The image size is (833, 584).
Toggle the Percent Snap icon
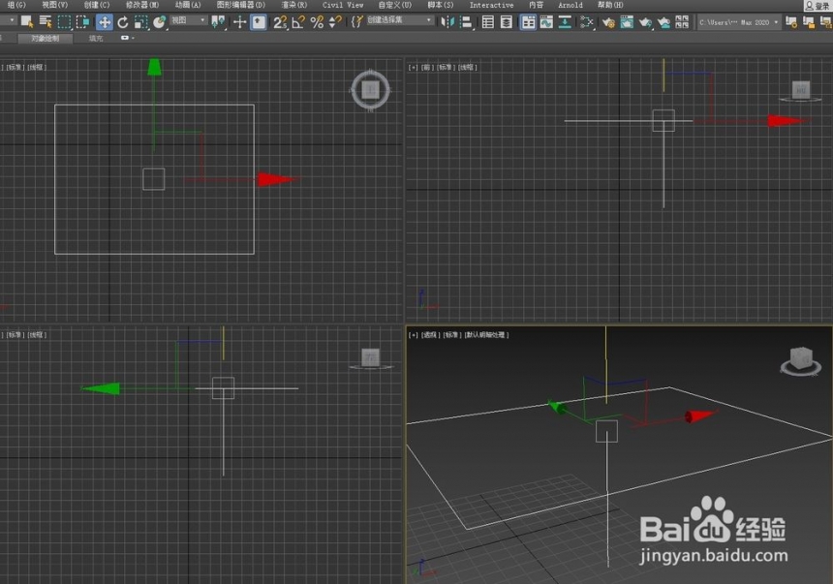[317, 22]
